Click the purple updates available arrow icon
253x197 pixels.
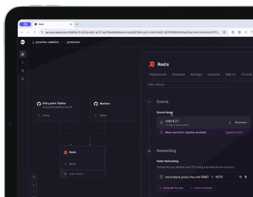161,133
